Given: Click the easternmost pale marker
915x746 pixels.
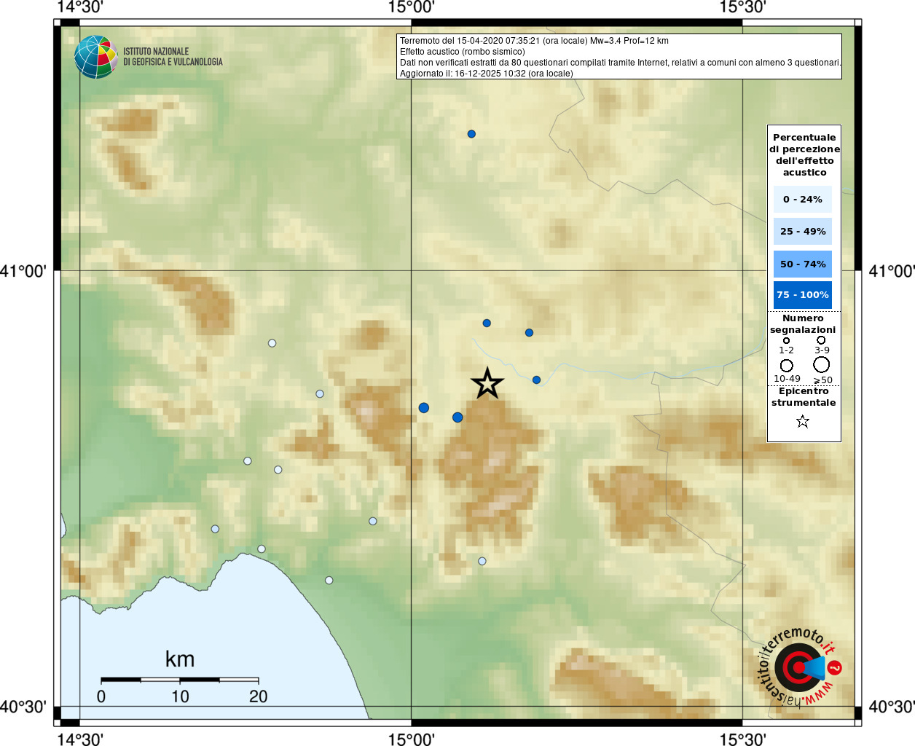Looking at the screenshot, I should [x=482, y=561].
